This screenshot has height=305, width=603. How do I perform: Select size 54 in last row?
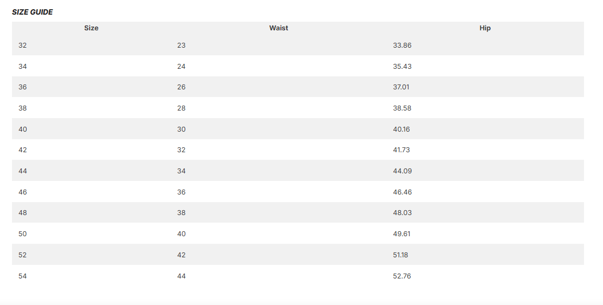pyautogui.click(x=22, y=276)
